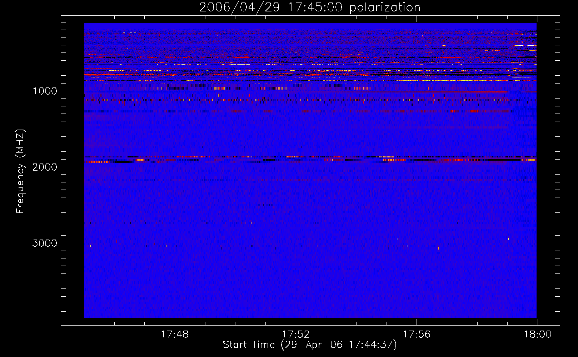This screenshot has width=578, height=357.
Task: Click the 'Start Time (29-Apr-06 17:44:37)' label
Action: point(310,345)
